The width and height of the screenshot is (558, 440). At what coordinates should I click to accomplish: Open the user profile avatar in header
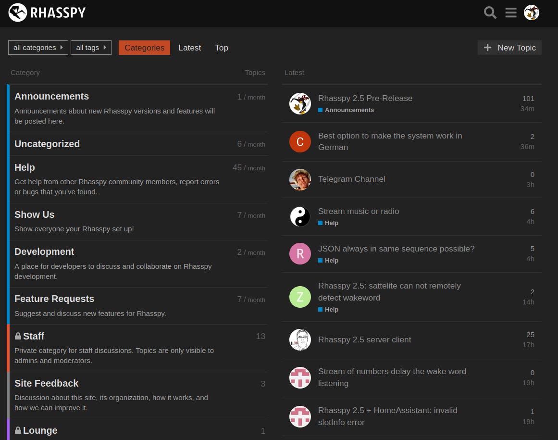coord(531,13)
